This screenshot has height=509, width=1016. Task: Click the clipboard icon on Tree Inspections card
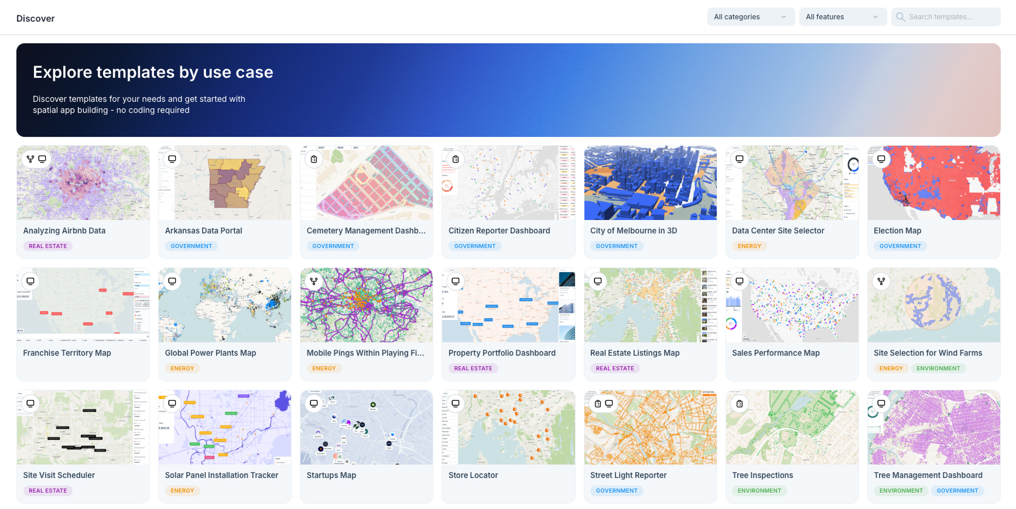[x=740, y=404]
